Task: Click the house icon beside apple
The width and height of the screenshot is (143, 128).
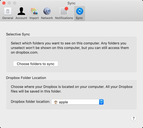Action: pos(55,102)
